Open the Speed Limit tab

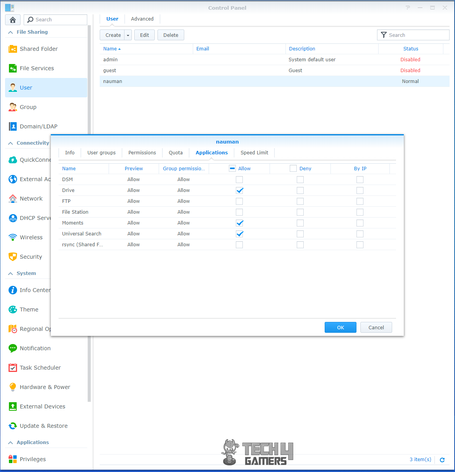254,153
